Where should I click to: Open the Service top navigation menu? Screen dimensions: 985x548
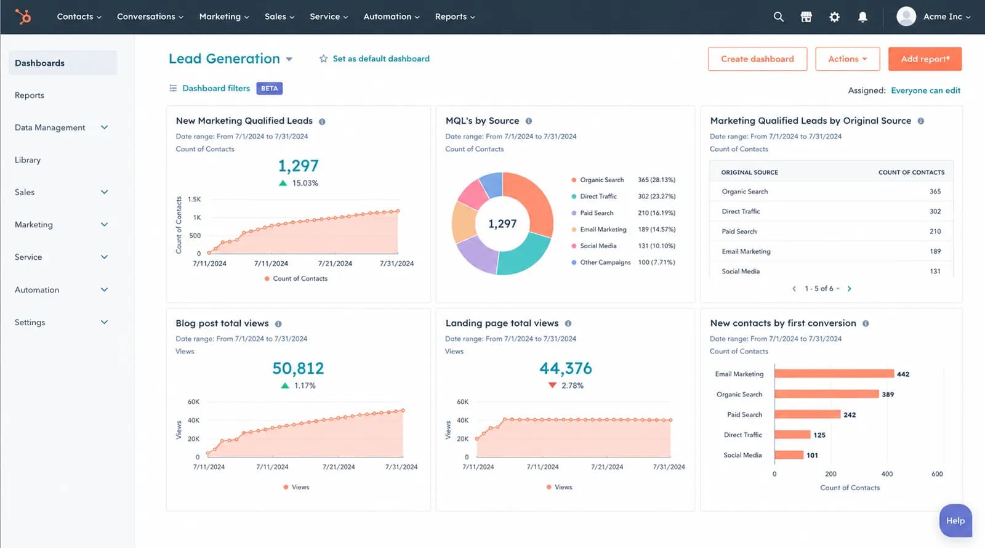[x=329, y=17]
